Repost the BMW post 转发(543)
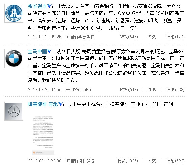 click(x=129, y=90)
